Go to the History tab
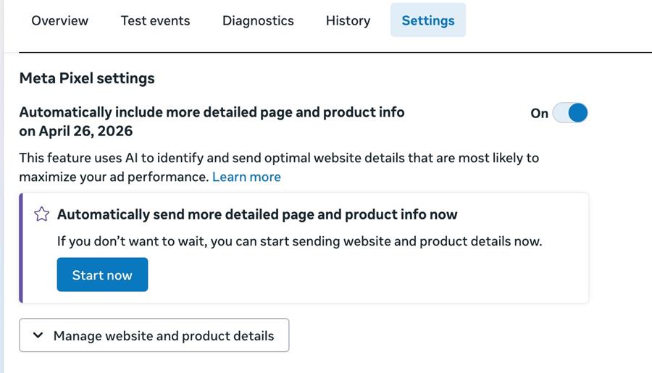Screen dimensions: 652x373 pos(348,20)
